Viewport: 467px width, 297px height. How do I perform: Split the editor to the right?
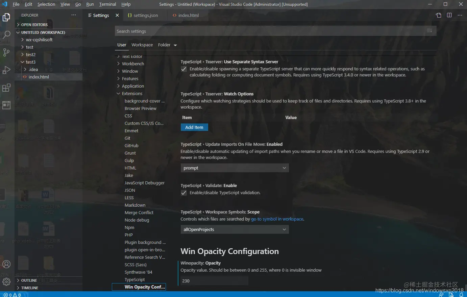tap(449, 15)
